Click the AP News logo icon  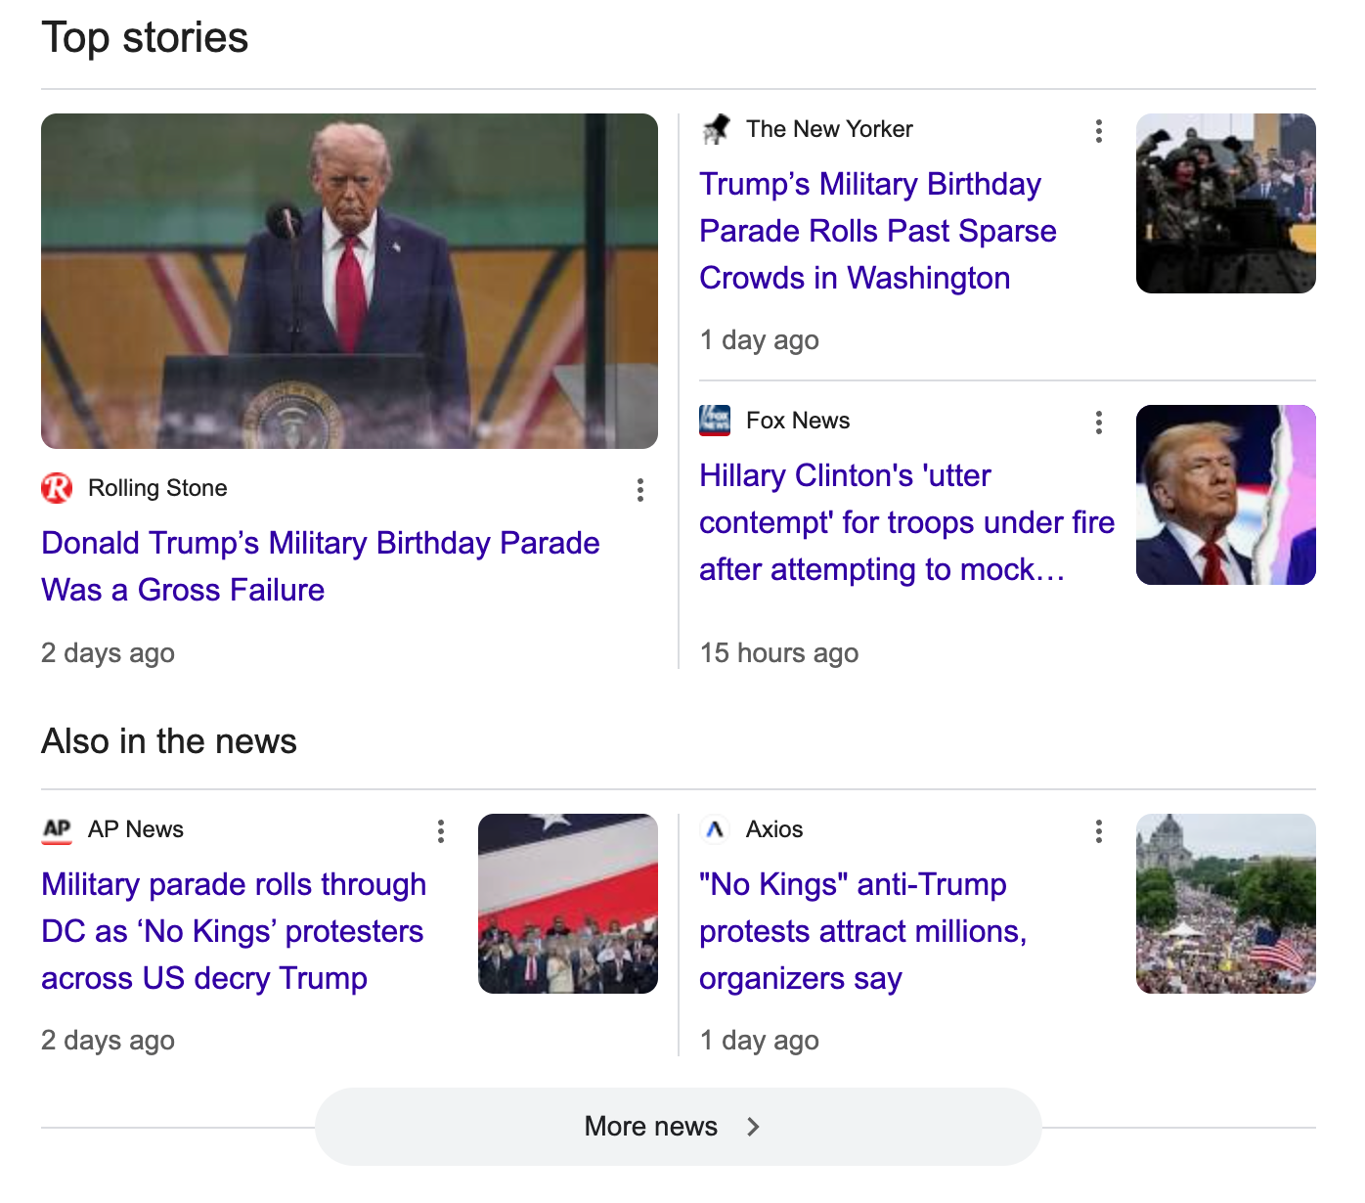point(57,829)
